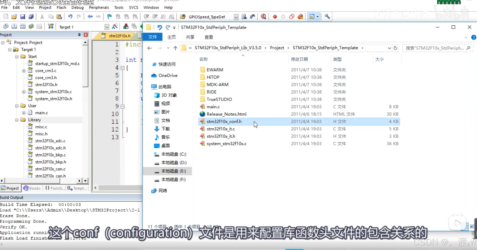Click the Unindent selection icon
The image size is (477, 250).
pos(155,17)
